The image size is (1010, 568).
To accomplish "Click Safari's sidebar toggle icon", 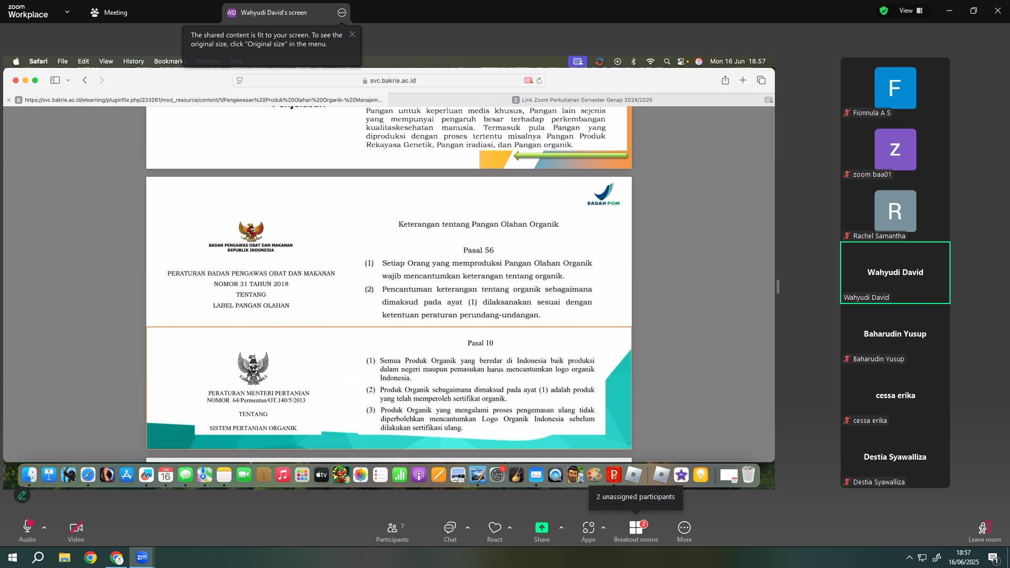I will tap(55, 80).
